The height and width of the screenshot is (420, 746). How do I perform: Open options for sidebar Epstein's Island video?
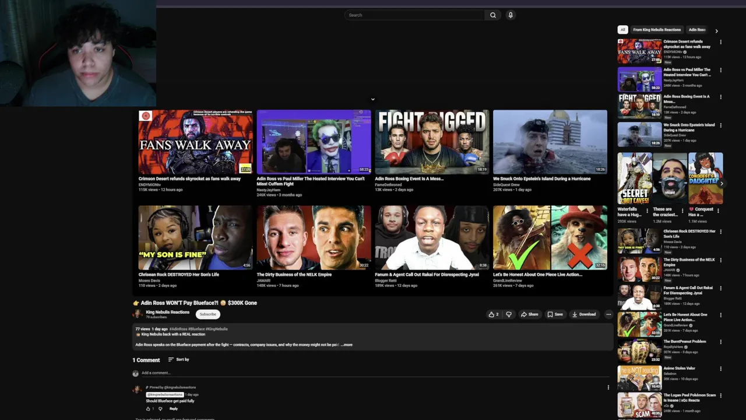pos(721,125)
